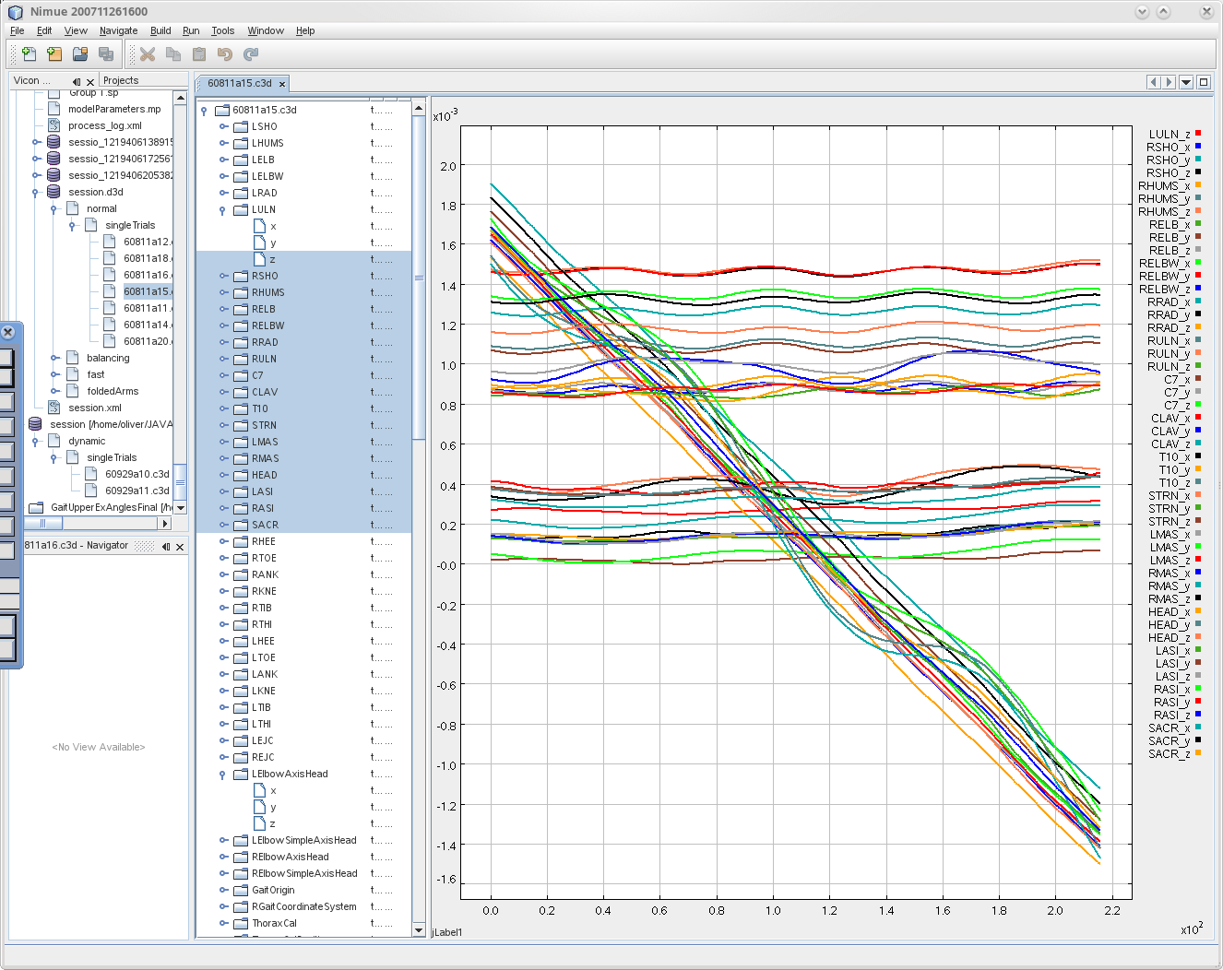Click the New Project toolbar icon
Screen dimensions: 1223x970
click(x=54, y=54)
